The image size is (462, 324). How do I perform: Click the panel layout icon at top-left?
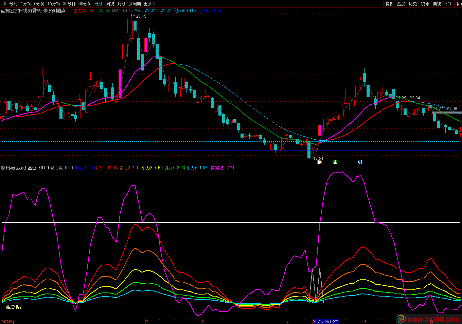(4, 4)
